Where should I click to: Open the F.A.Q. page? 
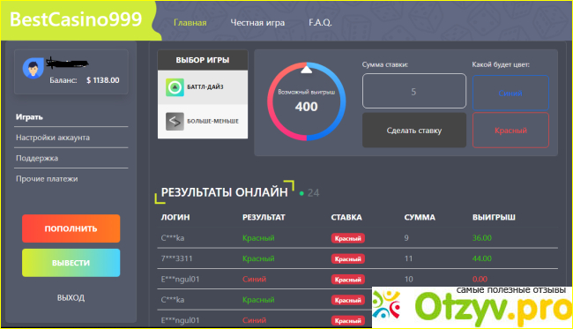point(320,23)
